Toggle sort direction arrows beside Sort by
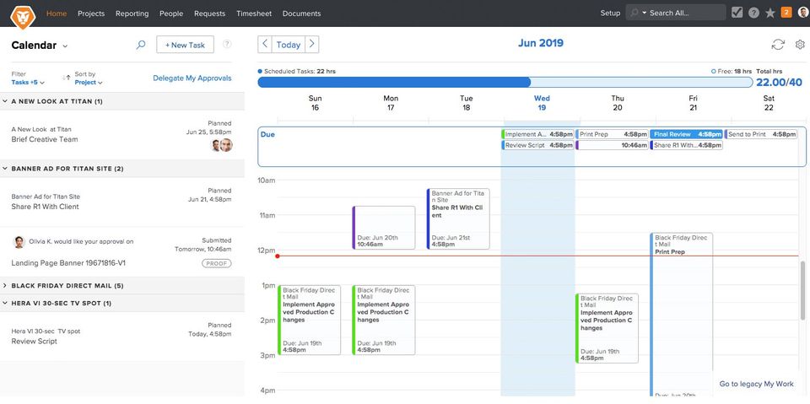The width and height of the screenshot is (810, 404). click(x=66, y=78)
